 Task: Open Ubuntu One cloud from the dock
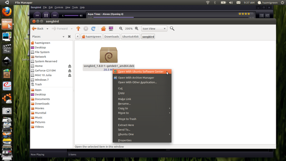click(x=7, y=99)
